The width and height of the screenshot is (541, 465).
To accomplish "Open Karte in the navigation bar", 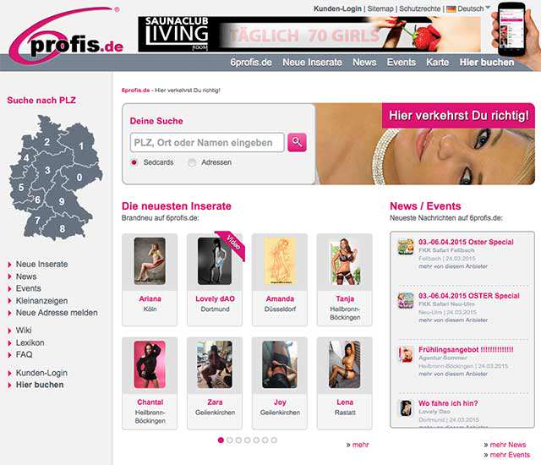I will 438,63.
